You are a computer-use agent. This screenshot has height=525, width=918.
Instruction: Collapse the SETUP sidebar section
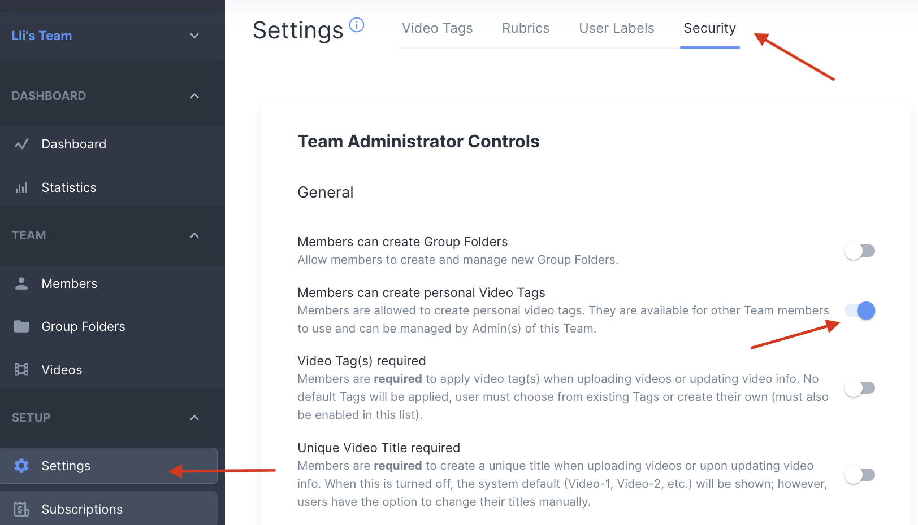[194, 418]
